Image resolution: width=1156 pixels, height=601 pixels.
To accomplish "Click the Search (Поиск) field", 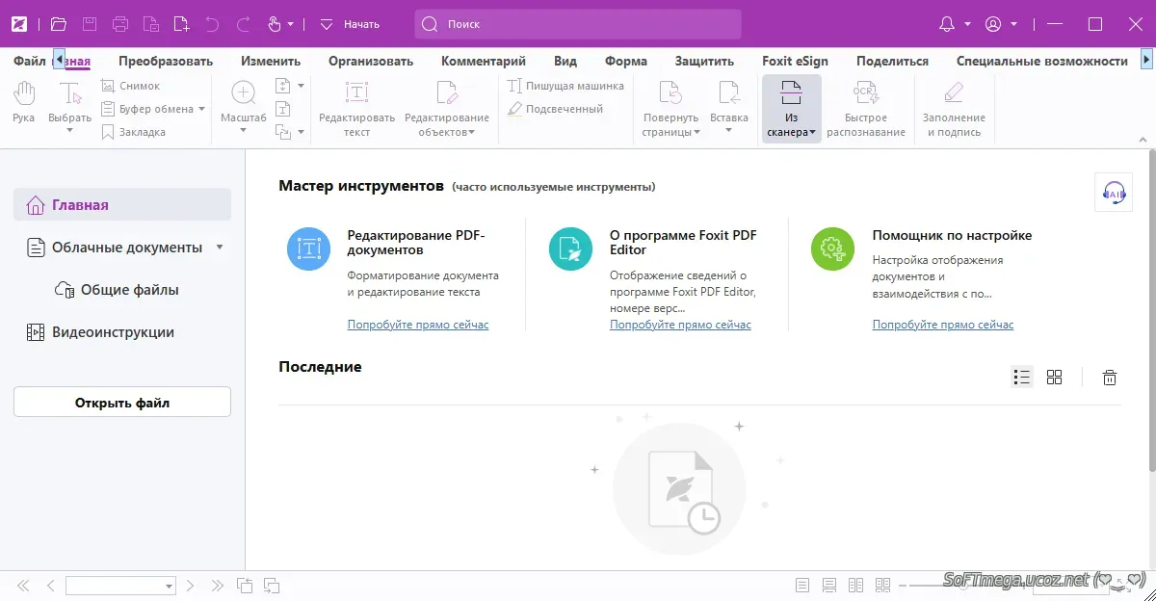I will tap(578, 24).
